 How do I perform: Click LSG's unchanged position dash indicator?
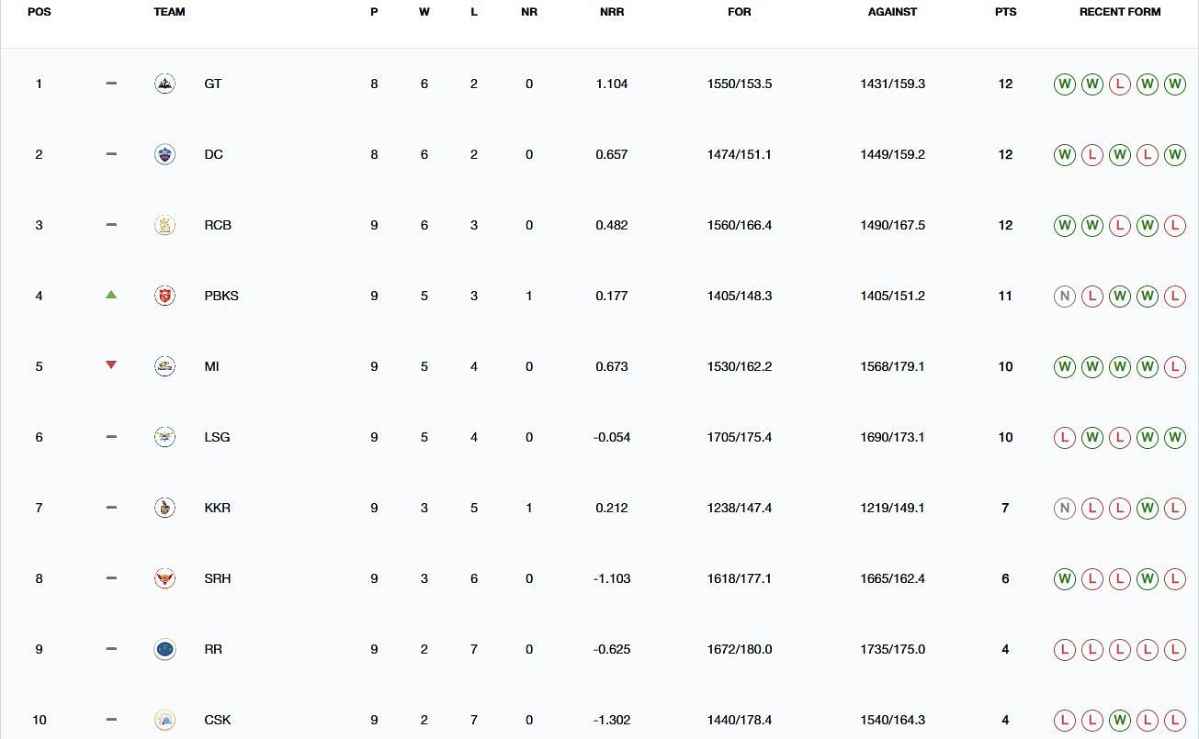[x=111, y=437]
